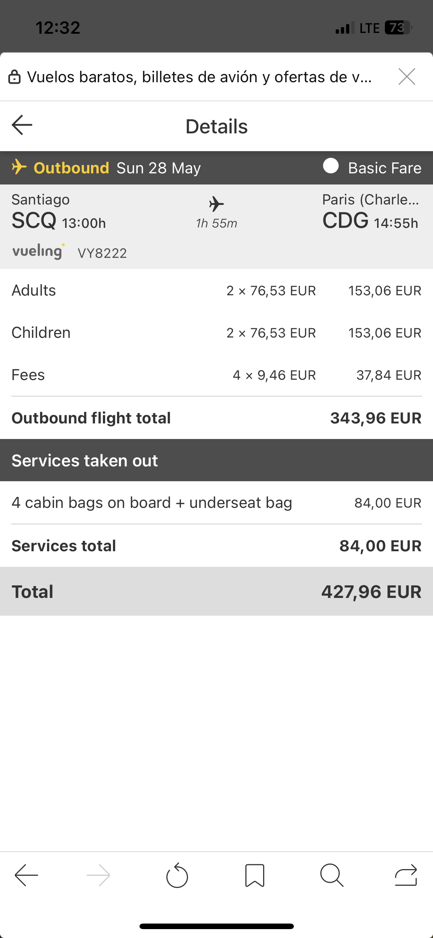Image resolution: width=433 pixels, height=938 pixels.
Task: Tap the share arrow icon
Action: point(406,875)
